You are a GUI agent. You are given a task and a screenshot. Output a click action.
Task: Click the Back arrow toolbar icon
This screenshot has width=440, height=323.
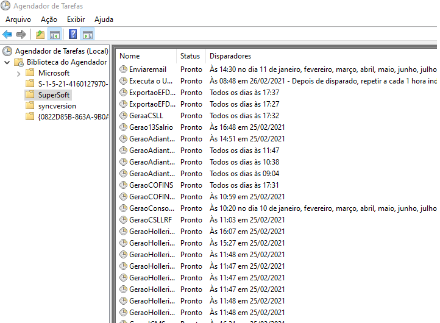point(7,35)
